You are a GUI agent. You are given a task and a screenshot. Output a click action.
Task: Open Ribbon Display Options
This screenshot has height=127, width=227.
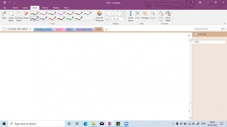click(x=200, y=2)
